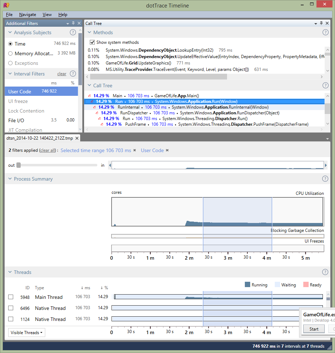This screenshot has width=335, height=353.
Task: Open help for Call Tree section
Action: click(x=325, y=85)
